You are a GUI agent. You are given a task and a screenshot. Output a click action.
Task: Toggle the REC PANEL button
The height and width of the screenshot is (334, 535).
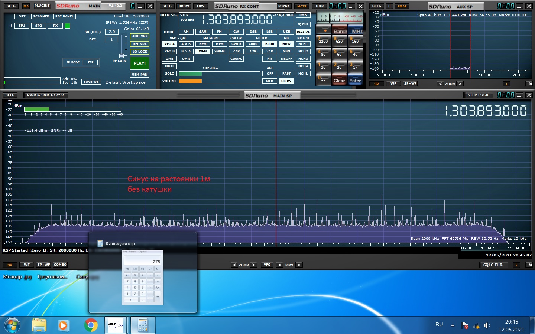(x=64, y=16)
